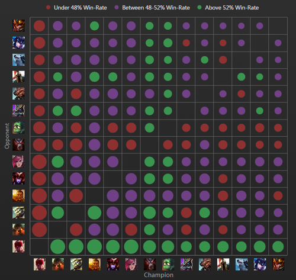Toggle the Between 48-52% Win-Rate legend entry

[152, 8]
